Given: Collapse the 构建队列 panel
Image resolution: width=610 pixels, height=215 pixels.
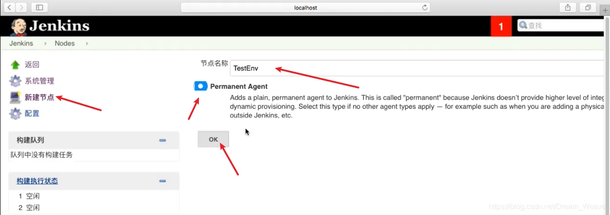Looking at the screenshot, I should (163, 140).
